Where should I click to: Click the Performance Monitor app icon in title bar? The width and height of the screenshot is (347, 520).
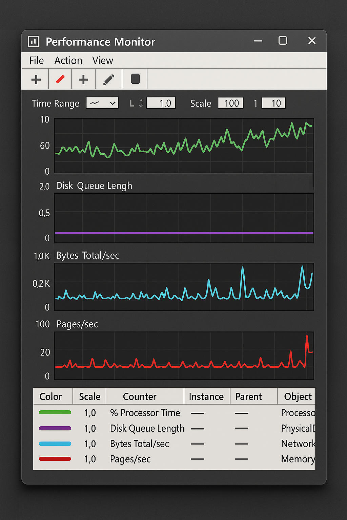coord(34,42)
